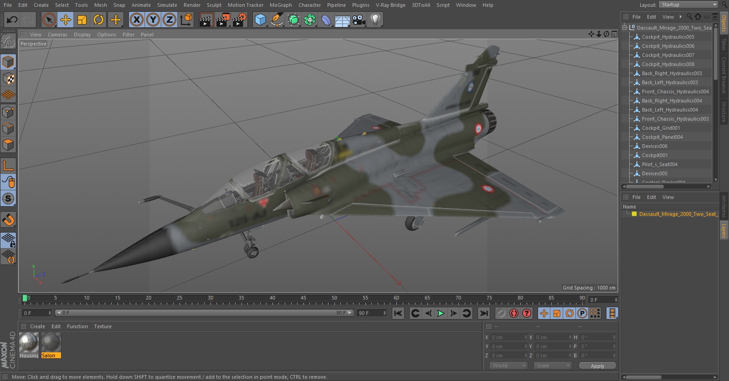Toggle parameter keyframe recording P icon
This screenshot has width=729, height=381.
582,313
